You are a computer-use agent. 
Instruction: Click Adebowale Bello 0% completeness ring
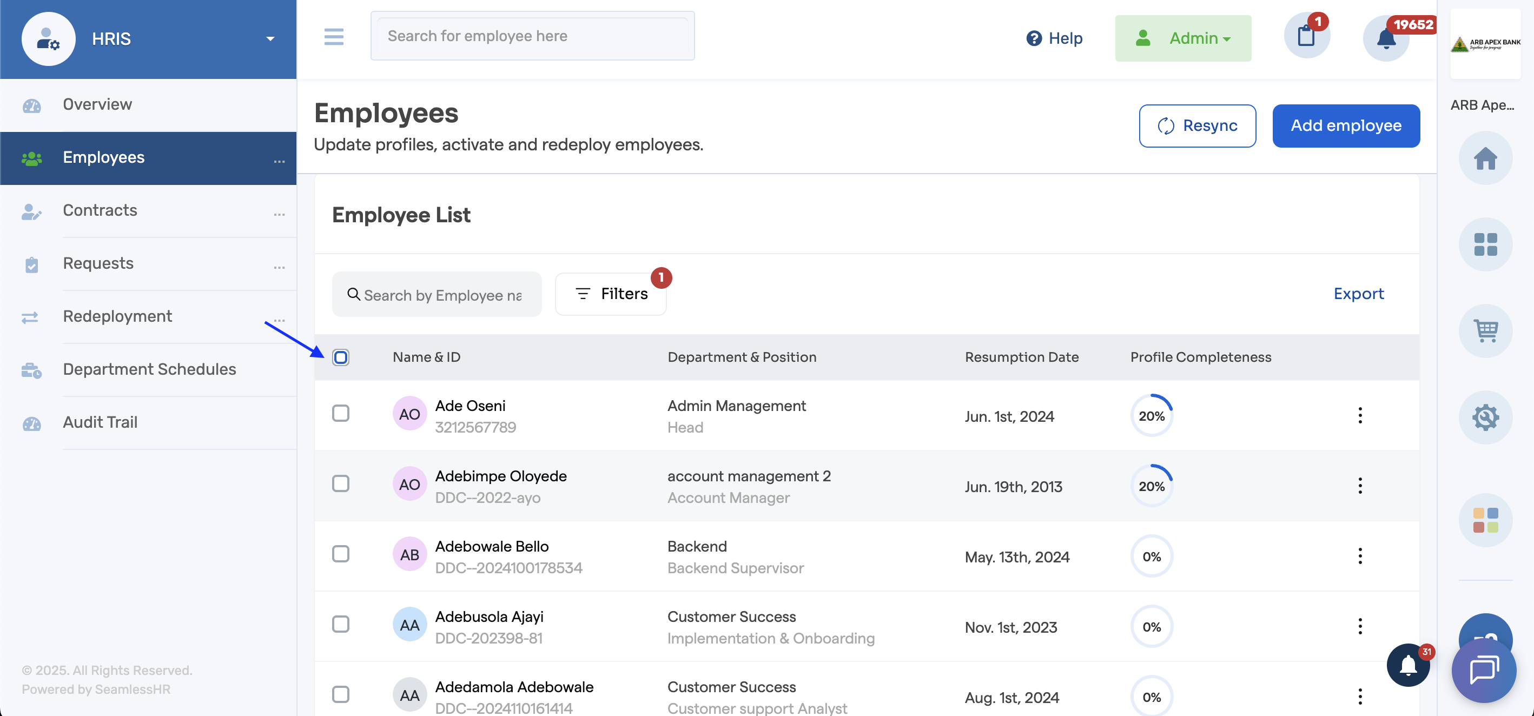pyautogui.click(x=1152, y=556)
